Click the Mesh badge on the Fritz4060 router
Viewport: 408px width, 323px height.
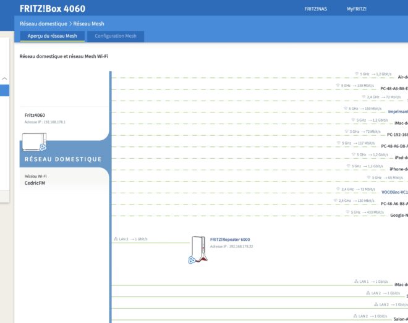[x=43, y=148]
